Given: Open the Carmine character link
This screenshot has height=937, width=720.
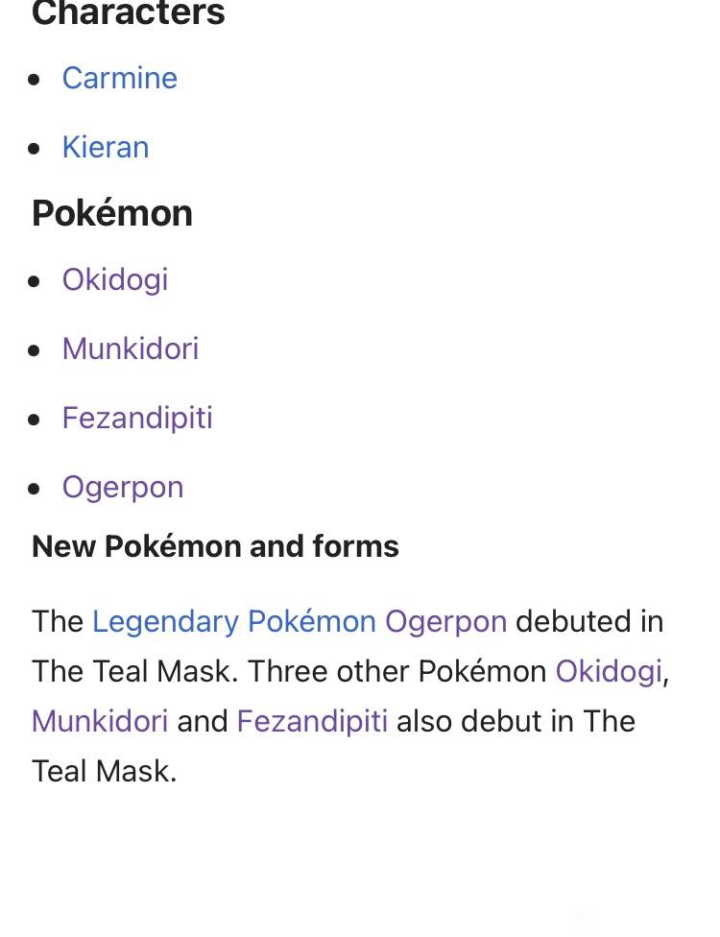Looking at the screenshot, I should (119, 79).
